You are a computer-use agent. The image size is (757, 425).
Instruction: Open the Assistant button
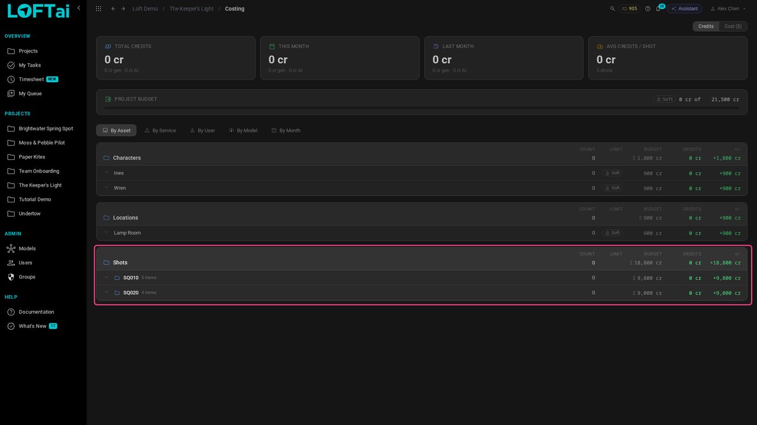684,9
